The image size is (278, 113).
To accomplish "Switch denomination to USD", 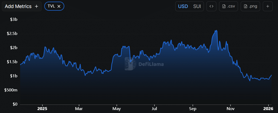I will [x=183, y=6].
